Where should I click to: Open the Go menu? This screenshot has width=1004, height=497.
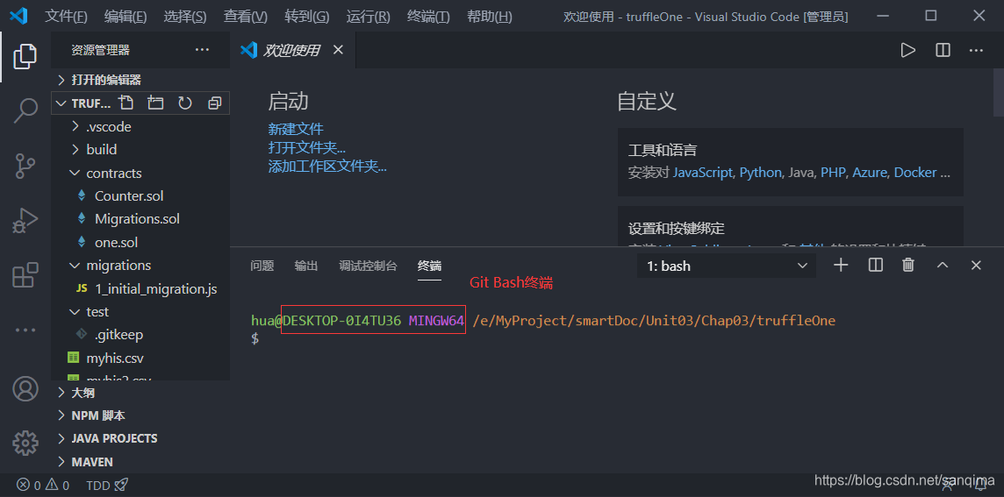tap(306, 17)
